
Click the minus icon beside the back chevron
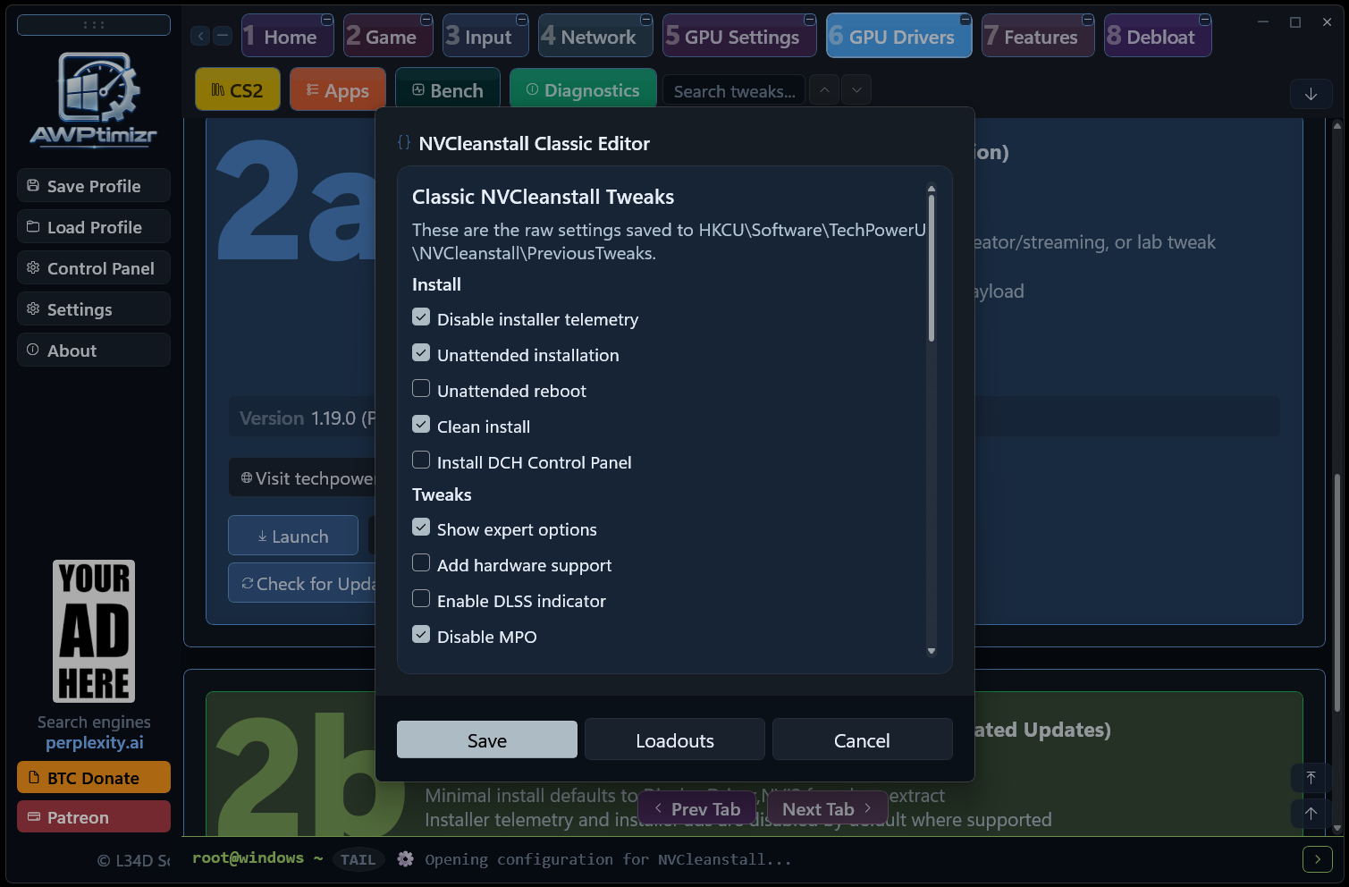tap(223, 36)
